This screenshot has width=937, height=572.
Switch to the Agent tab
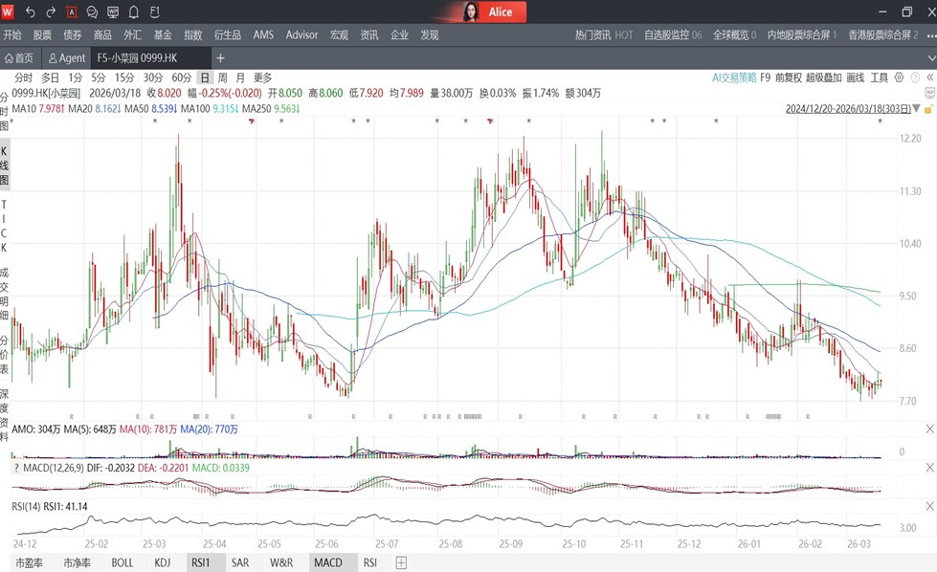click(x=67, y=58)
